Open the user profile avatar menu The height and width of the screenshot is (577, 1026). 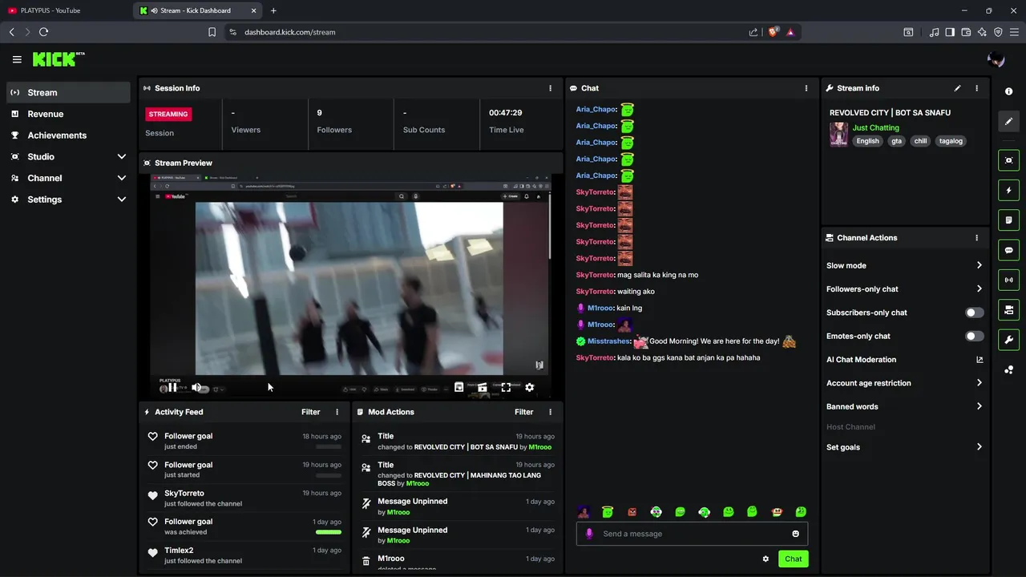(996, 59)
